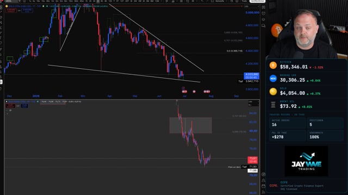Click the PnL value +$278
The height and width of the screenshot is (195, 348).
(x=278, y=137)
